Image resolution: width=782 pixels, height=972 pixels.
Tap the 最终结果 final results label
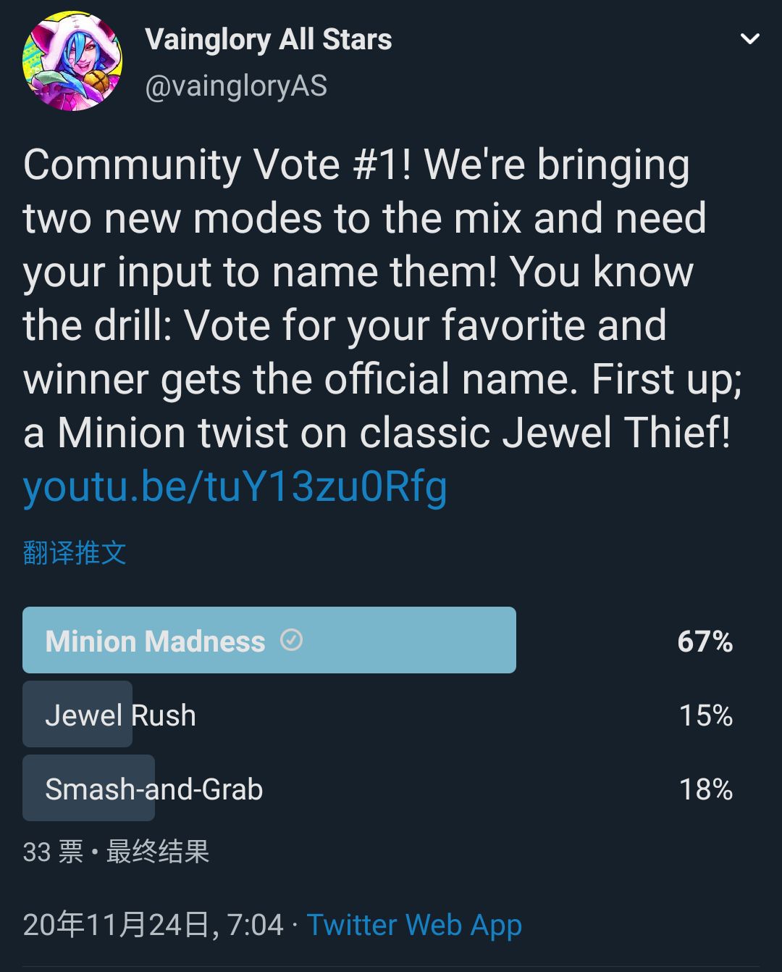click(x=158, y=852)
